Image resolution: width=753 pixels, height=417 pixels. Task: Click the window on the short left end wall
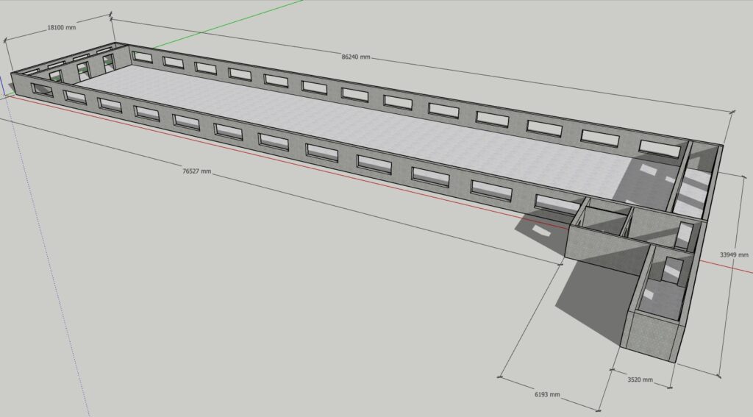click(42, 90)
